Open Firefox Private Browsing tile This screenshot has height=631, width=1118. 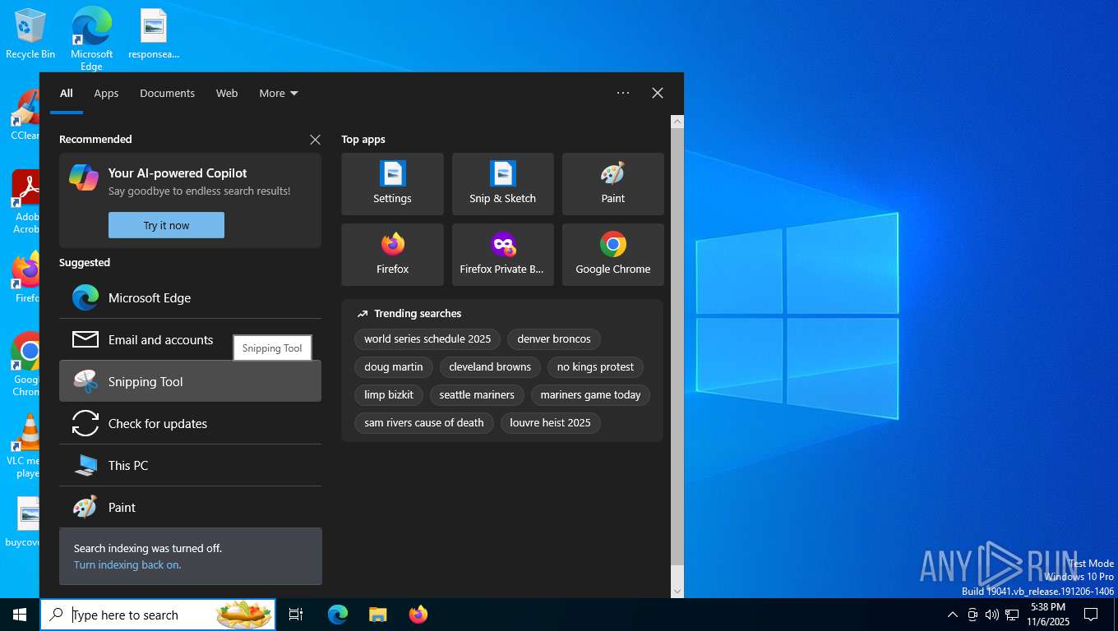pos(502,255)
